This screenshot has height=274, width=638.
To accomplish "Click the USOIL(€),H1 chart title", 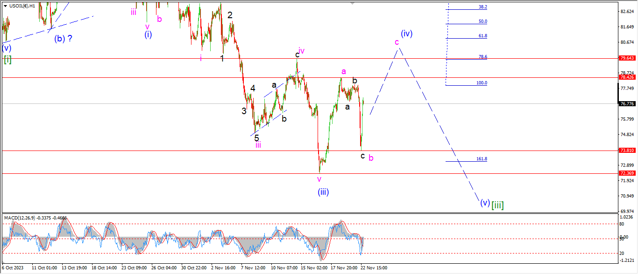I will 26,6.
